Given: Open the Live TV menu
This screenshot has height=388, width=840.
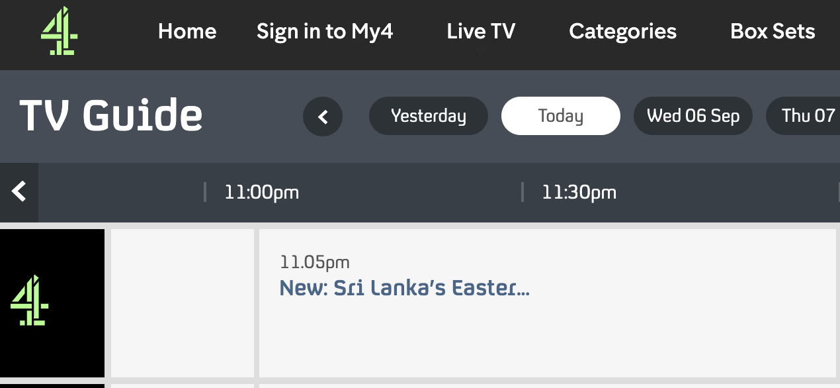Looking at the screenshot, I should [x=481, y=31].
